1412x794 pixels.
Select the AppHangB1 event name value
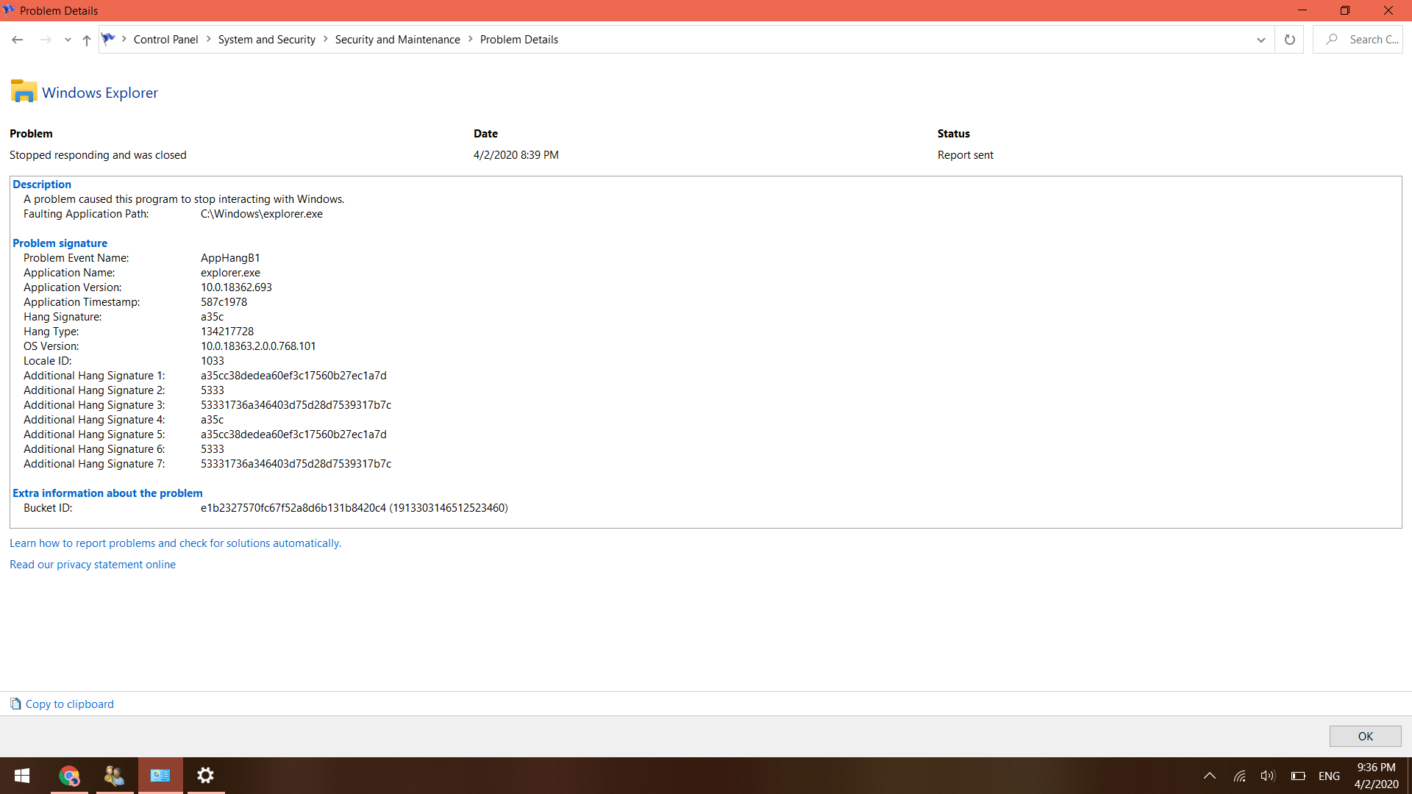point(230,258)
